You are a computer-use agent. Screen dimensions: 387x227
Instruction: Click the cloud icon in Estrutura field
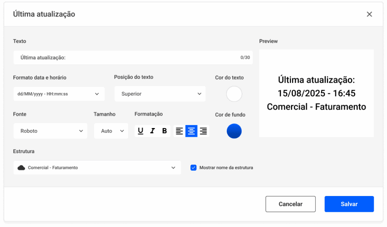[x=21, y=168]
